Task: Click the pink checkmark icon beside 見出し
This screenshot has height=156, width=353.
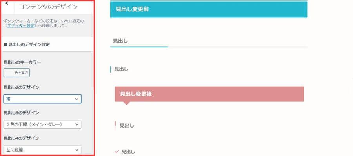Action: [116, 151]
